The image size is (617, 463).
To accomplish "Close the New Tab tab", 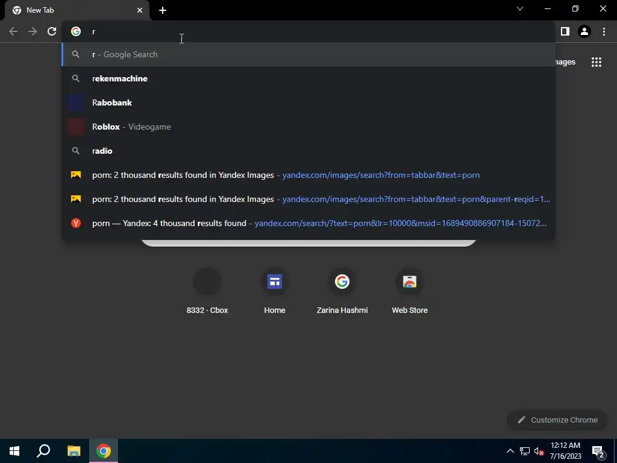I will pyautogui.click(x=140, y=10).
